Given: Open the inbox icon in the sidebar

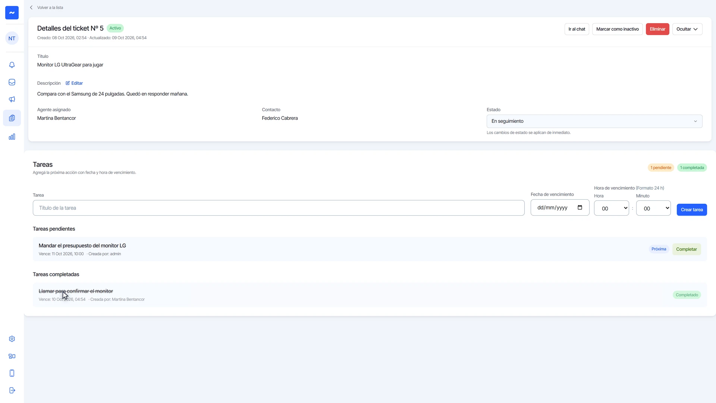Looking at the screenshot, I should point(12,82).
